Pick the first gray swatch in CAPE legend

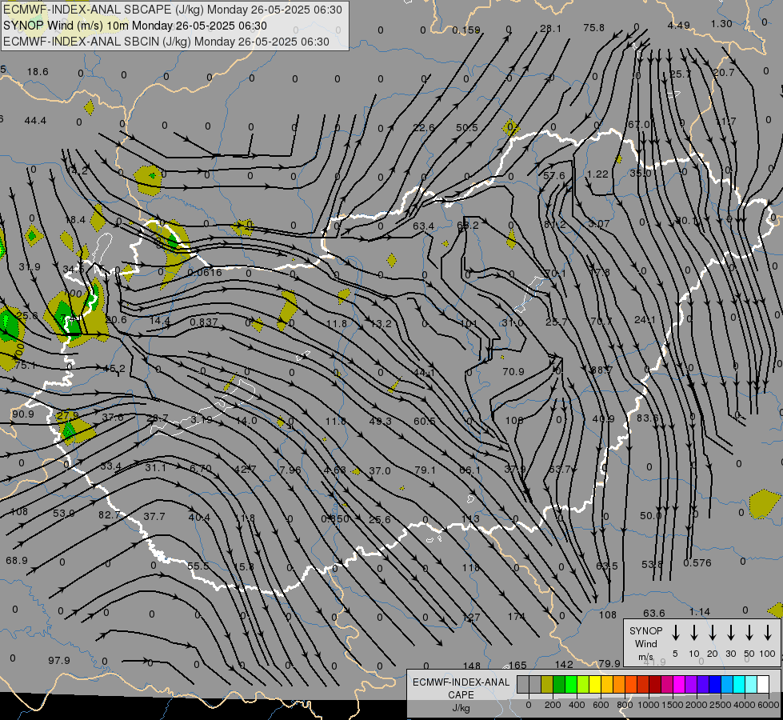[x=523, y=685]
